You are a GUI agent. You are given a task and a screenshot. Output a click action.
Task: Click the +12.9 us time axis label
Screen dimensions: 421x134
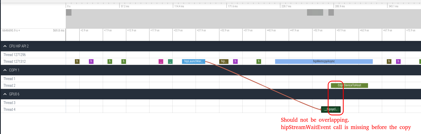pos(132,31)
